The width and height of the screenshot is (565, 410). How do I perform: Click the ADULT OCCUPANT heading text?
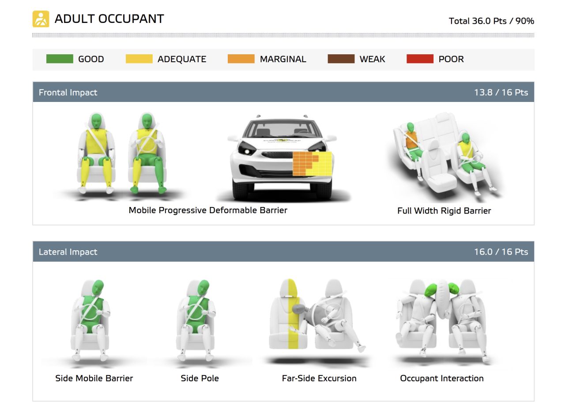pyautogui.click(x=109, y=19)
